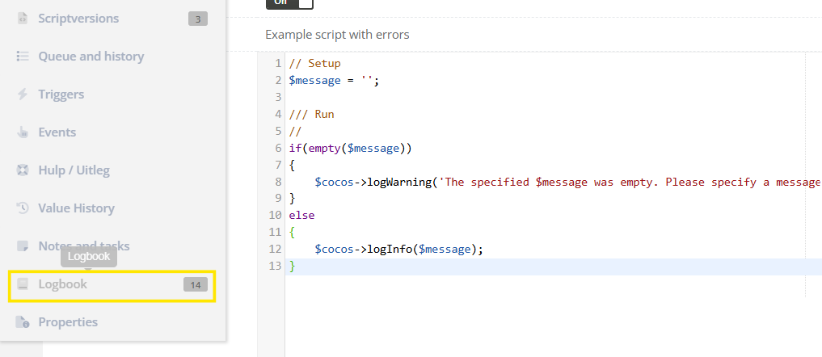Viewport: 822px width, 357px height.
Task: Toggle the On switch above the script
Action: point(289,3)
